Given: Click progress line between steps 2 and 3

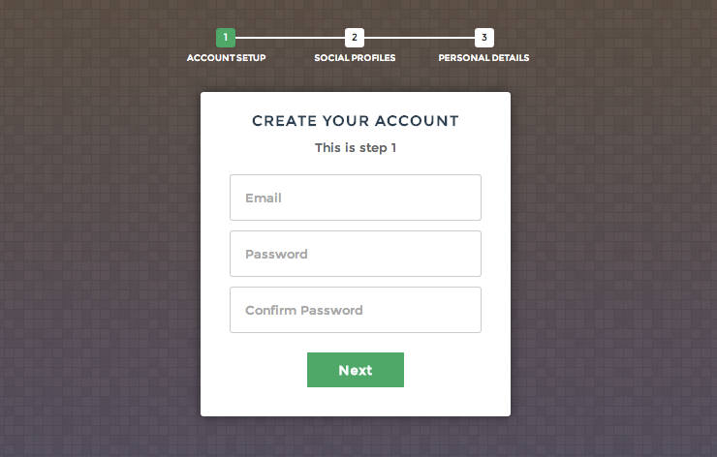Looking at the screenshot, I should (x=420, y=38).
